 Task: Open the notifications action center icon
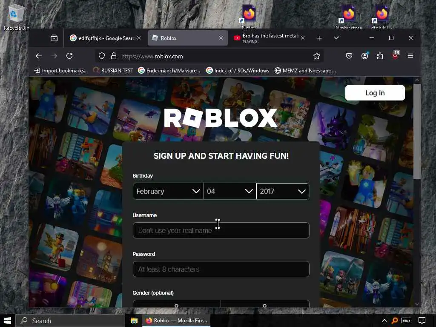[422, 321]
